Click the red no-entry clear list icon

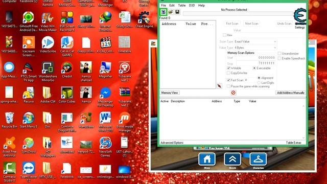click(233, 93)
